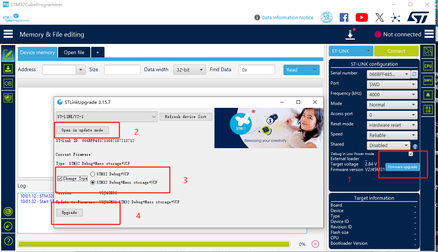Click the Firmware version V2J45M31 value
Image resolution: width=438 pixels, height=252 pixels.
pos(374,170)
